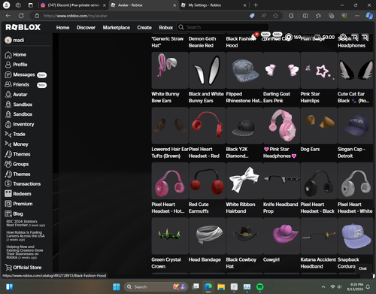Select Knife Headband Prop item
Image resolution: width=376 pixels, height=294 pixels.
(281, 180)
